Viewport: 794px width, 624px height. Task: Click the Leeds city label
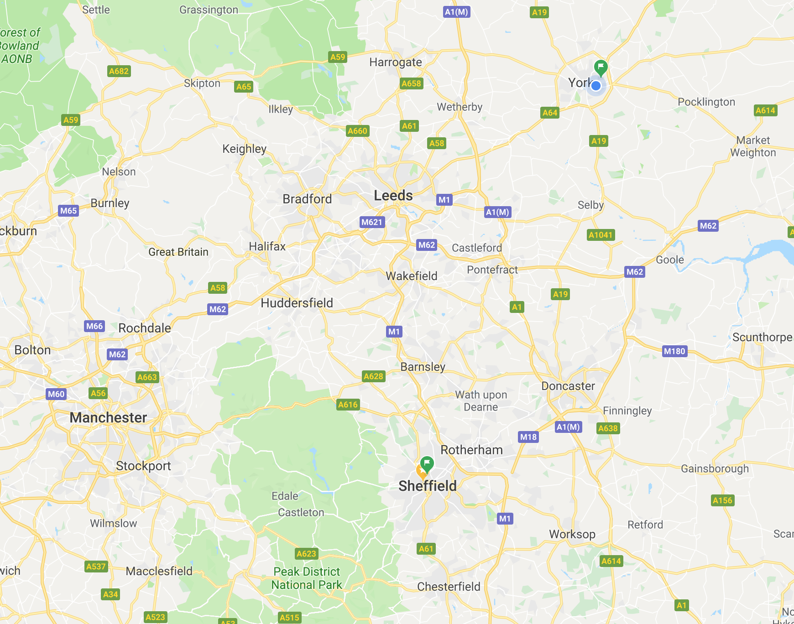(x=393, y=196)
